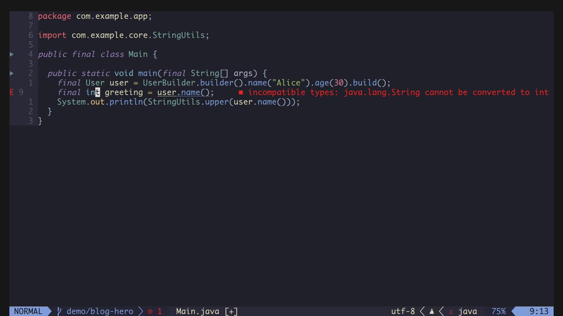Click the UserBuilder identifier
The width and height of the screenshot is (563, 316).
click(169, 83)
